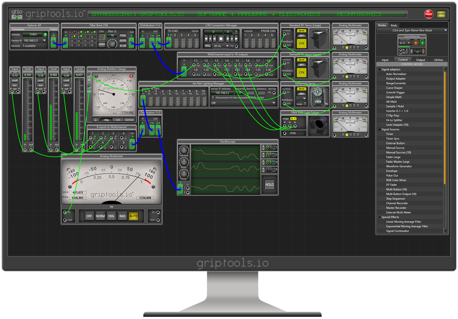Click MAN on the Dynamixel Servo
This screenshot has width=458, height=319.
(301, 89)
